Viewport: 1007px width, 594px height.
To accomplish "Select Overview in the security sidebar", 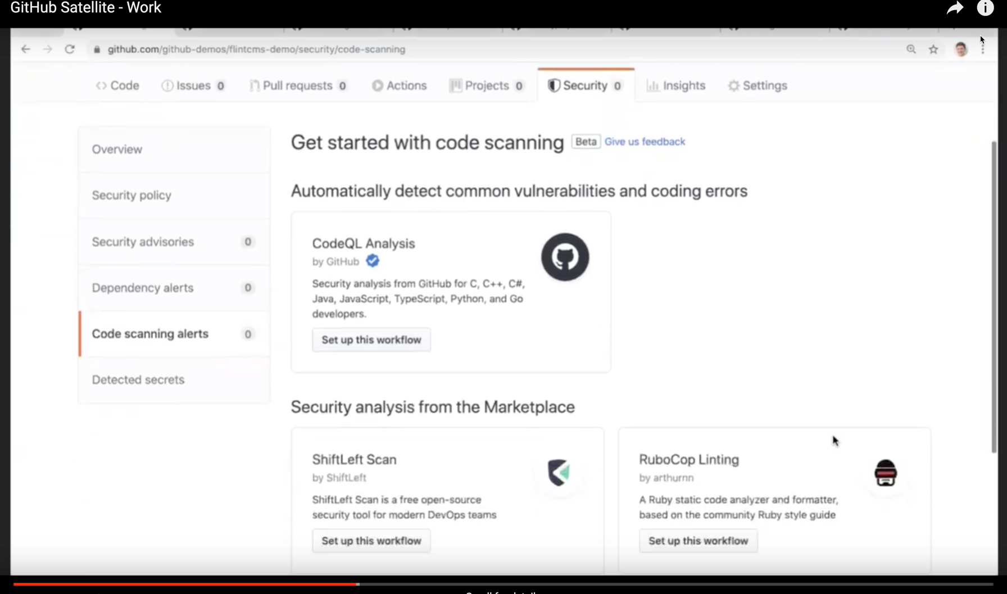I will pos(174,149).
